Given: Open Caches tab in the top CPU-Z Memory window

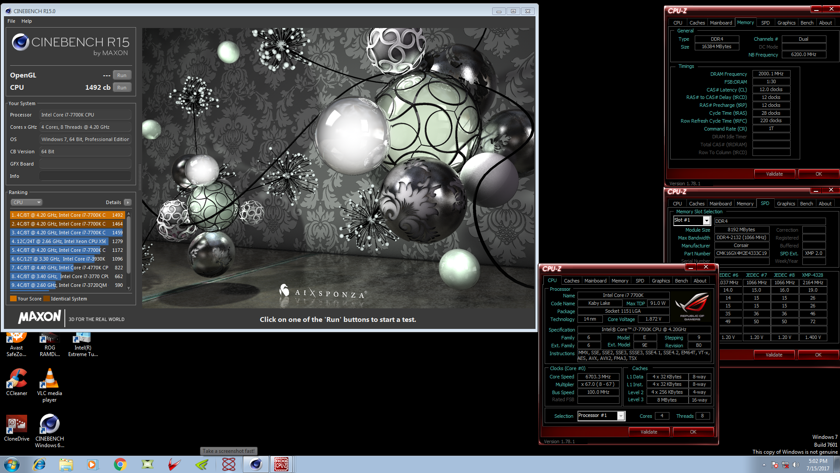Looking at the screenshot, I should [x=697, y=23].
